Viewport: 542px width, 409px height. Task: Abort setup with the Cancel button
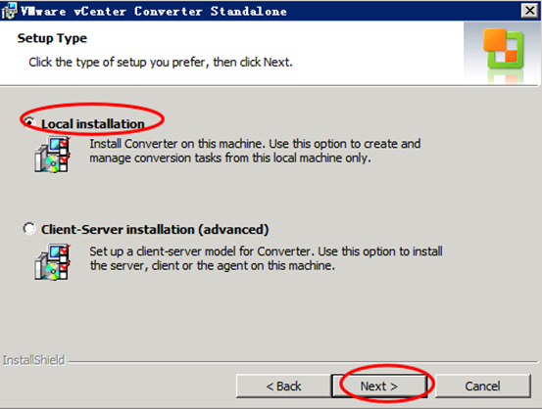(482, 386)
